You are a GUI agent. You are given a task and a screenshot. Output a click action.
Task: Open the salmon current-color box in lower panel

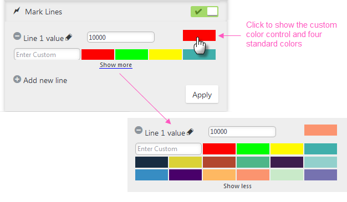320,130
